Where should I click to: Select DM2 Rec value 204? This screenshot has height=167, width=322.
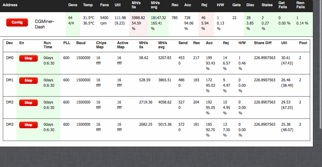[x=196, y=102]
